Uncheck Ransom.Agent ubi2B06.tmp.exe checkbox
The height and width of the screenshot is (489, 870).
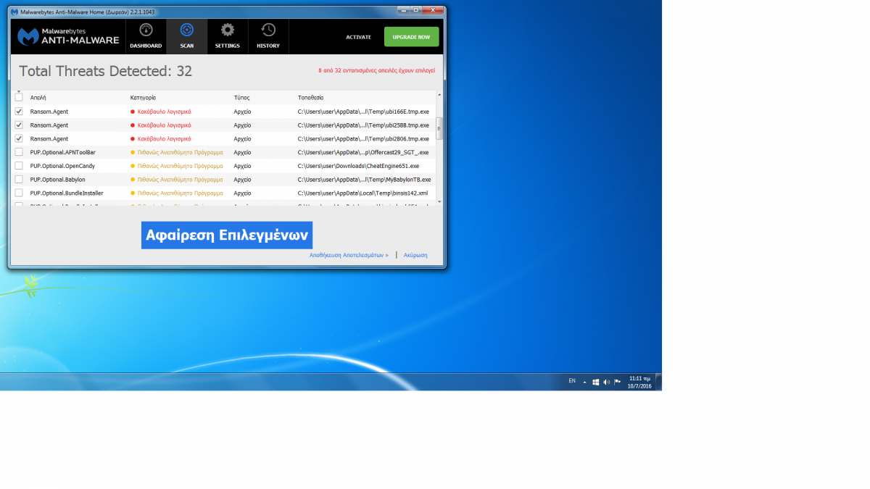click(19, 138)
